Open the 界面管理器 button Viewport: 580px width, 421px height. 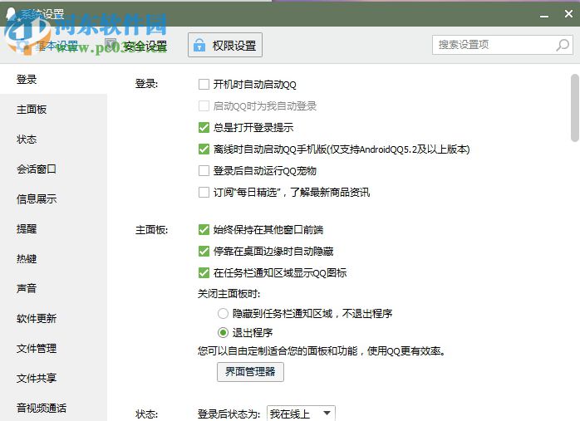tap(250, 371)
